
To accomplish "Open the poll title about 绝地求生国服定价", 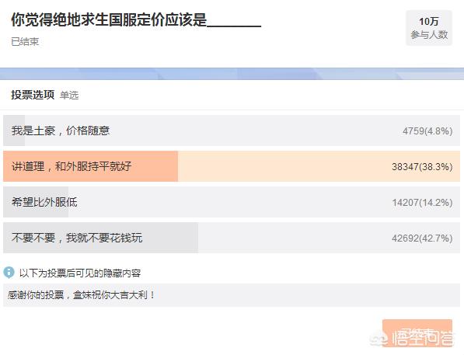I will [x=136, y=20].
